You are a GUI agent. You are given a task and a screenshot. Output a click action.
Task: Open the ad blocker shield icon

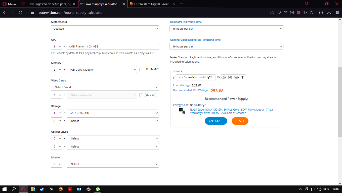pos(298,13)
